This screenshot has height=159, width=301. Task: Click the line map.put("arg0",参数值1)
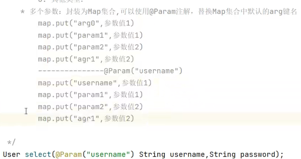(86, 23)
